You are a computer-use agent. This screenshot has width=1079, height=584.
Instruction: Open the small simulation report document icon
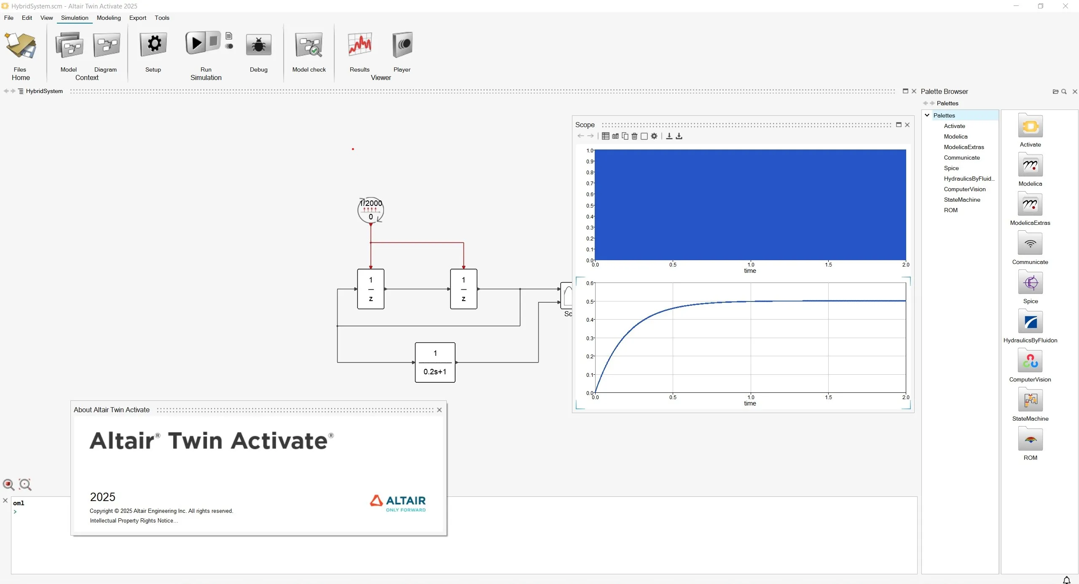(229, 36)
